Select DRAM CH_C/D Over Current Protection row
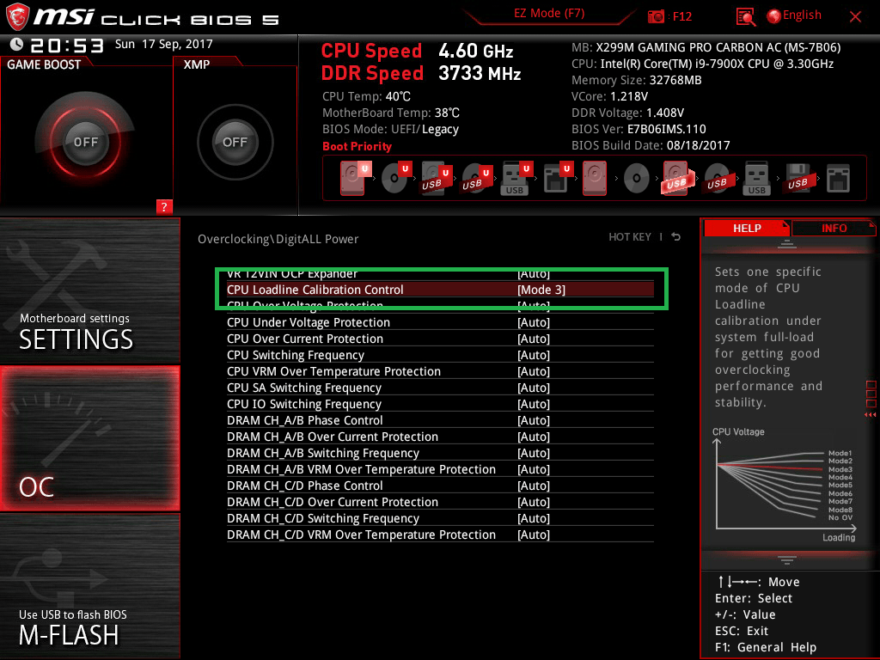The image size is (880, 660). (440, 502)
